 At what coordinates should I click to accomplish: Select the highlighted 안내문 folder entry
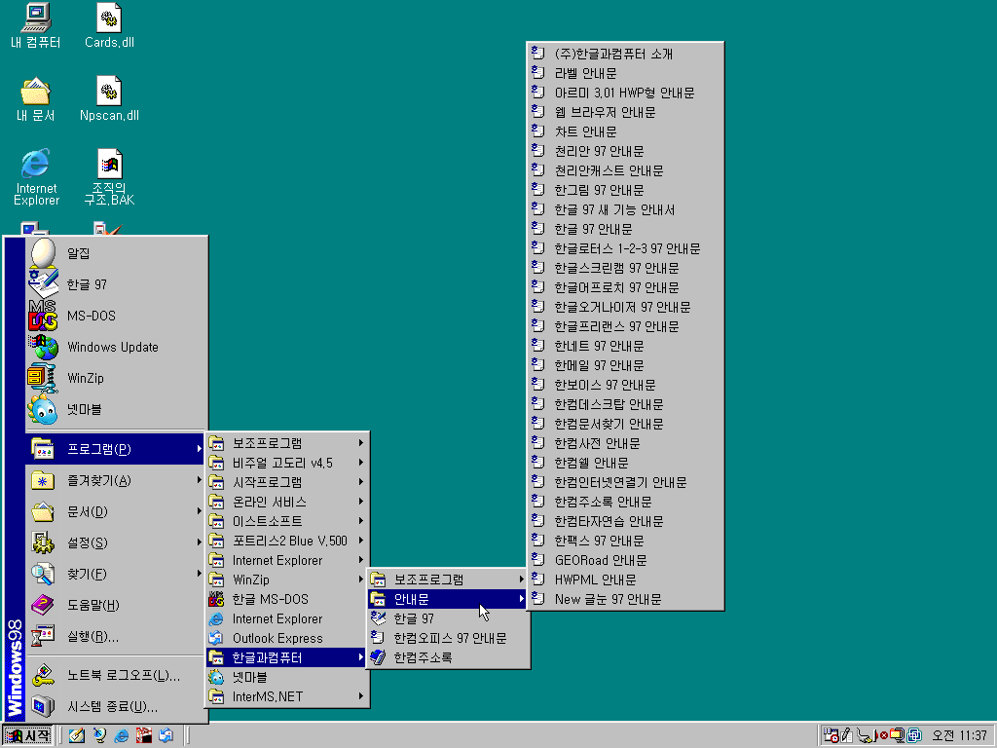tap(448, 599)
